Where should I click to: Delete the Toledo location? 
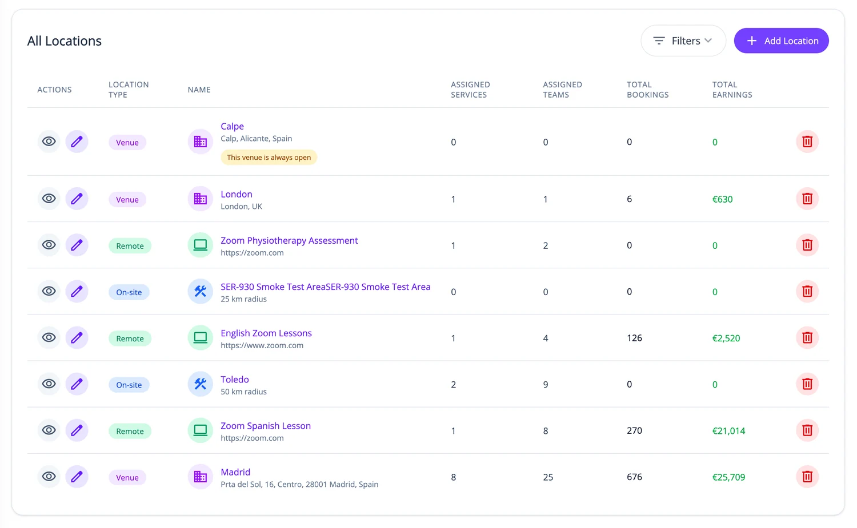click(807, 384)
